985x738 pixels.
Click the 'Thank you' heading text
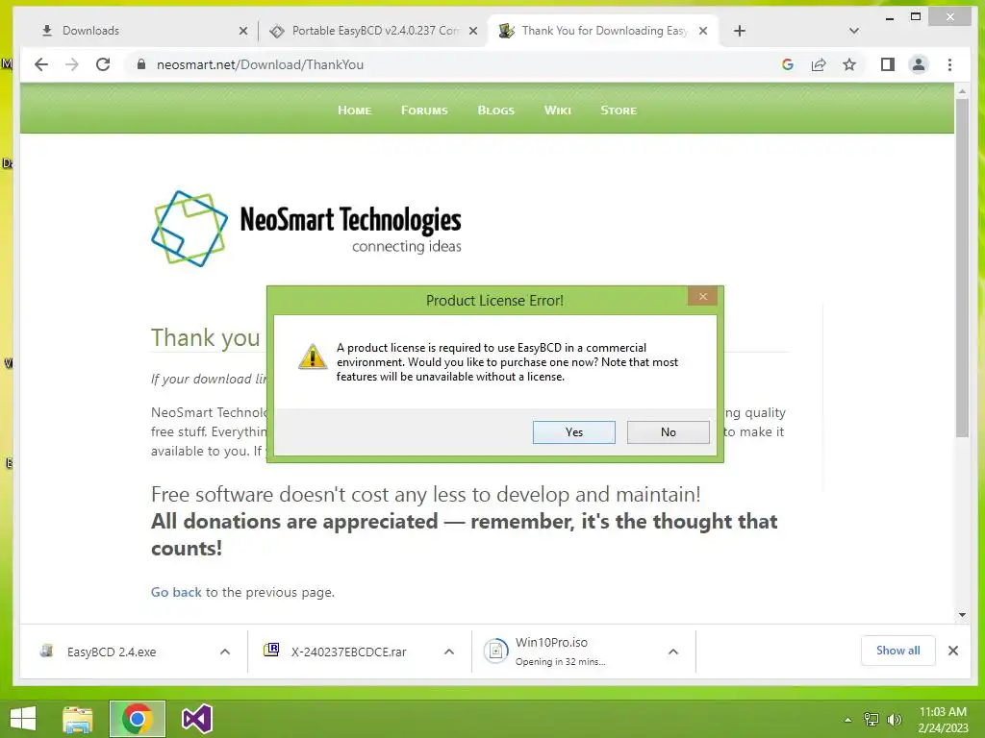click(x=206, y=337)
